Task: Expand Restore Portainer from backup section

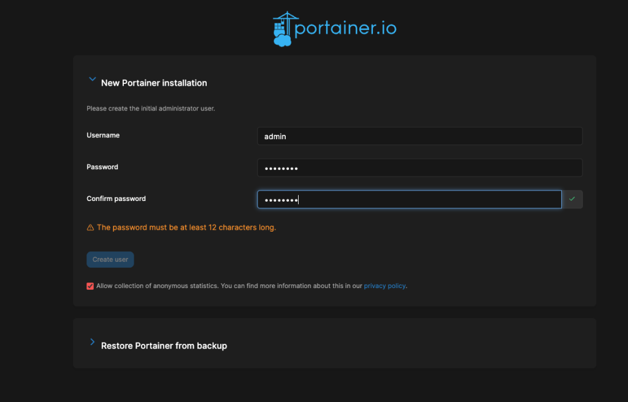Action: click(92, 342)
